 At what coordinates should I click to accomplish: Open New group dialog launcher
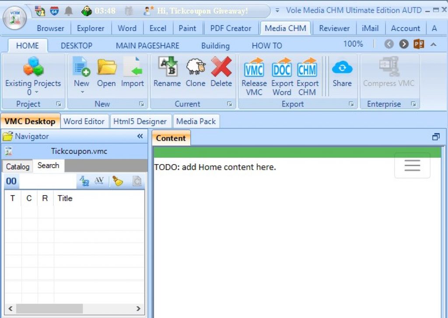coord(141,104)
